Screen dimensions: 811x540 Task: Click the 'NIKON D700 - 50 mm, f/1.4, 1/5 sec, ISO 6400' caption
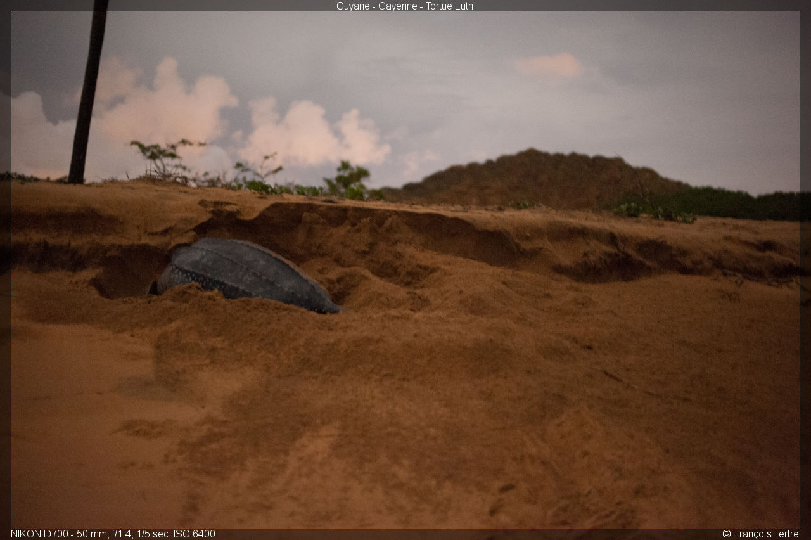coord(113,534)
